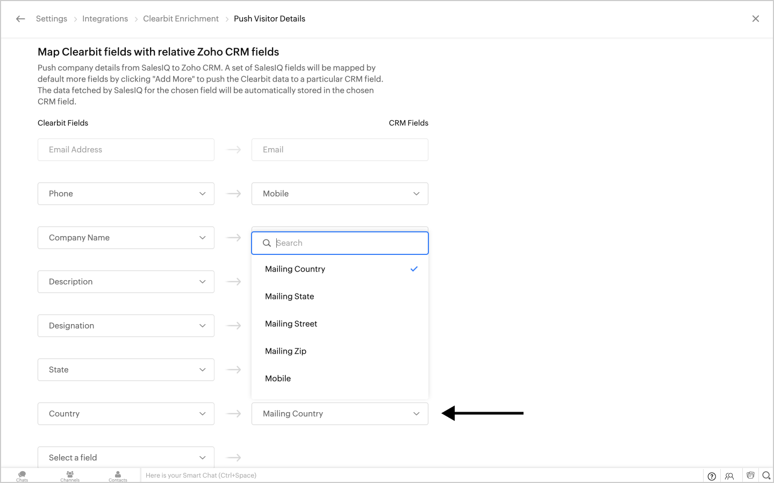
Task: Open the Select a field dropdown
Action: (126, 458)
